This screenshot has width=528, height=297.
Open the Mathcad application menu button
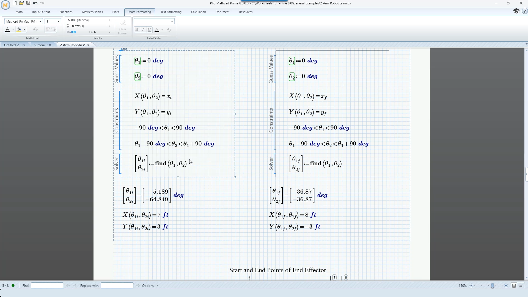pyautogui.click(x=5, y=4)
